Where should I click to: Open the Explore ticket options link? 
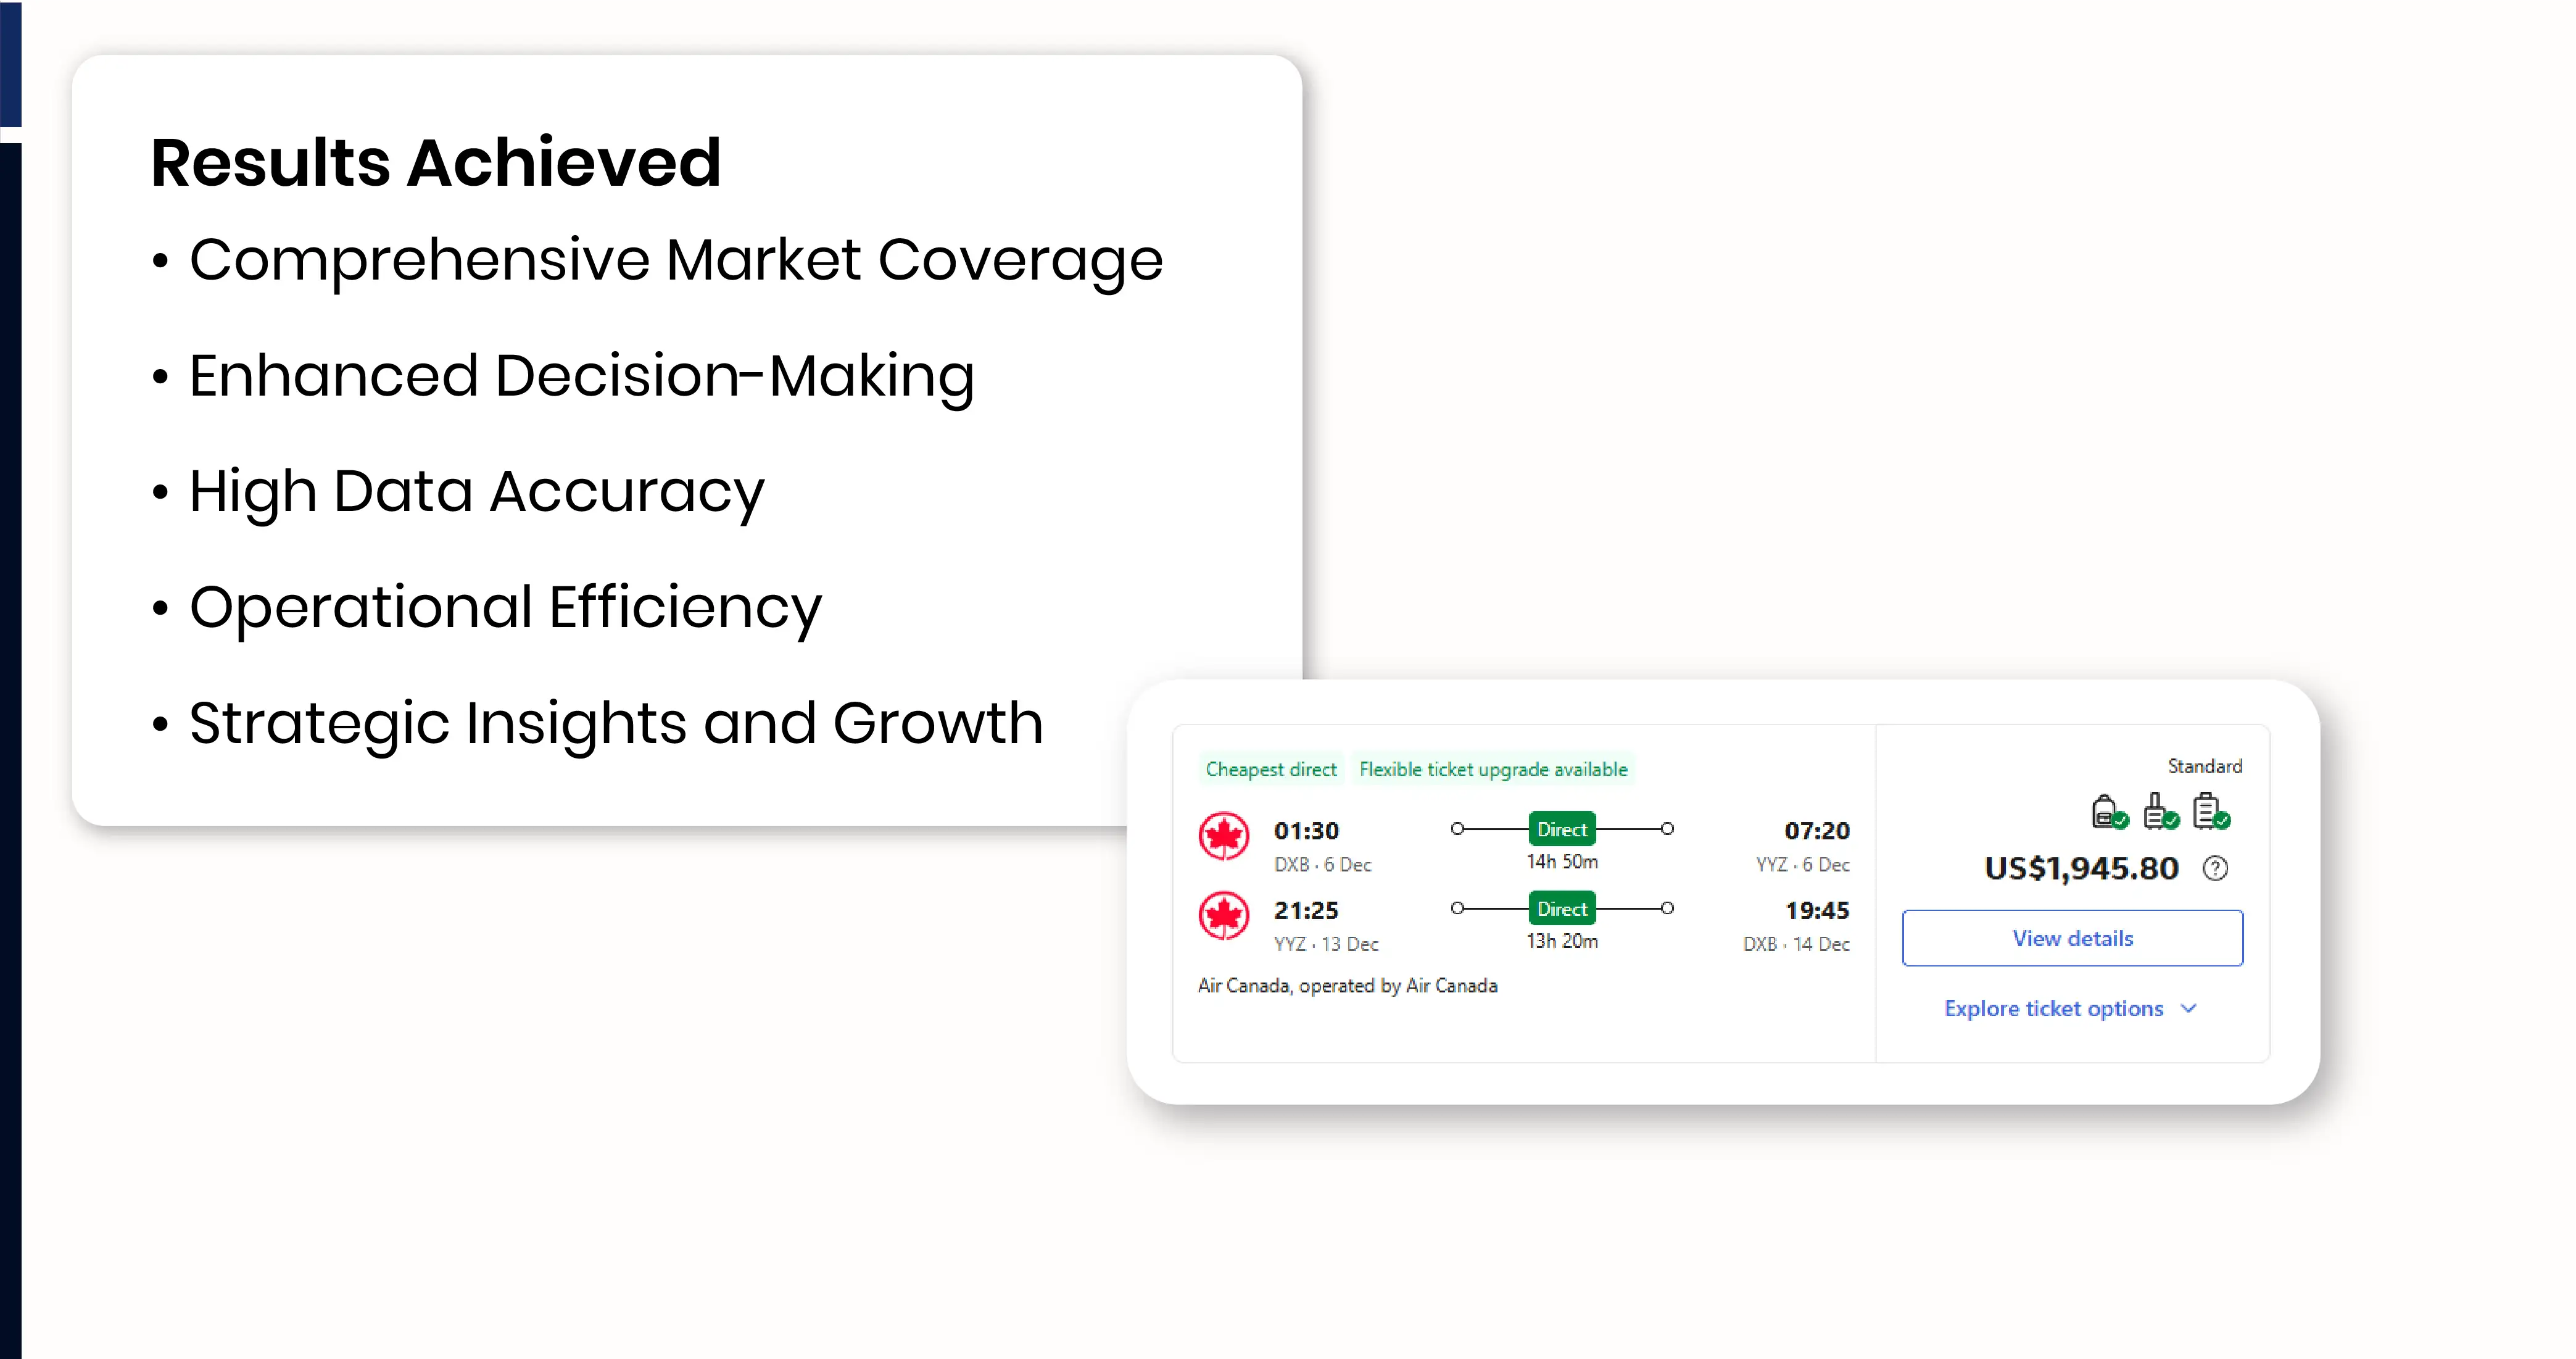[2053, 1008]
